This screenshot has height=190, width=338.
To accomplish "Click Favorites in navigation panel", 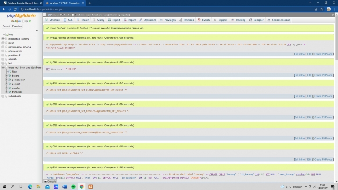I will click(x=17, y=26).
